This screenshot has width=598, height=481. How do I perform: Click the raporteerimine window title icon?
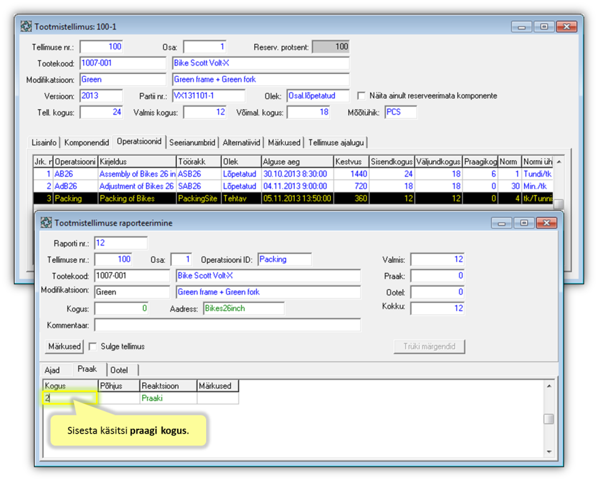tap(46, 223)
